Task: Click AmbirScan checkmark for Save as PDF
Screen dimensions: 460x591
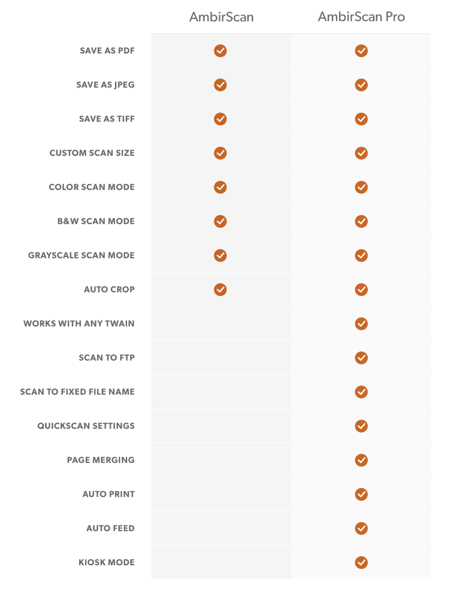Action: (220, 51)
